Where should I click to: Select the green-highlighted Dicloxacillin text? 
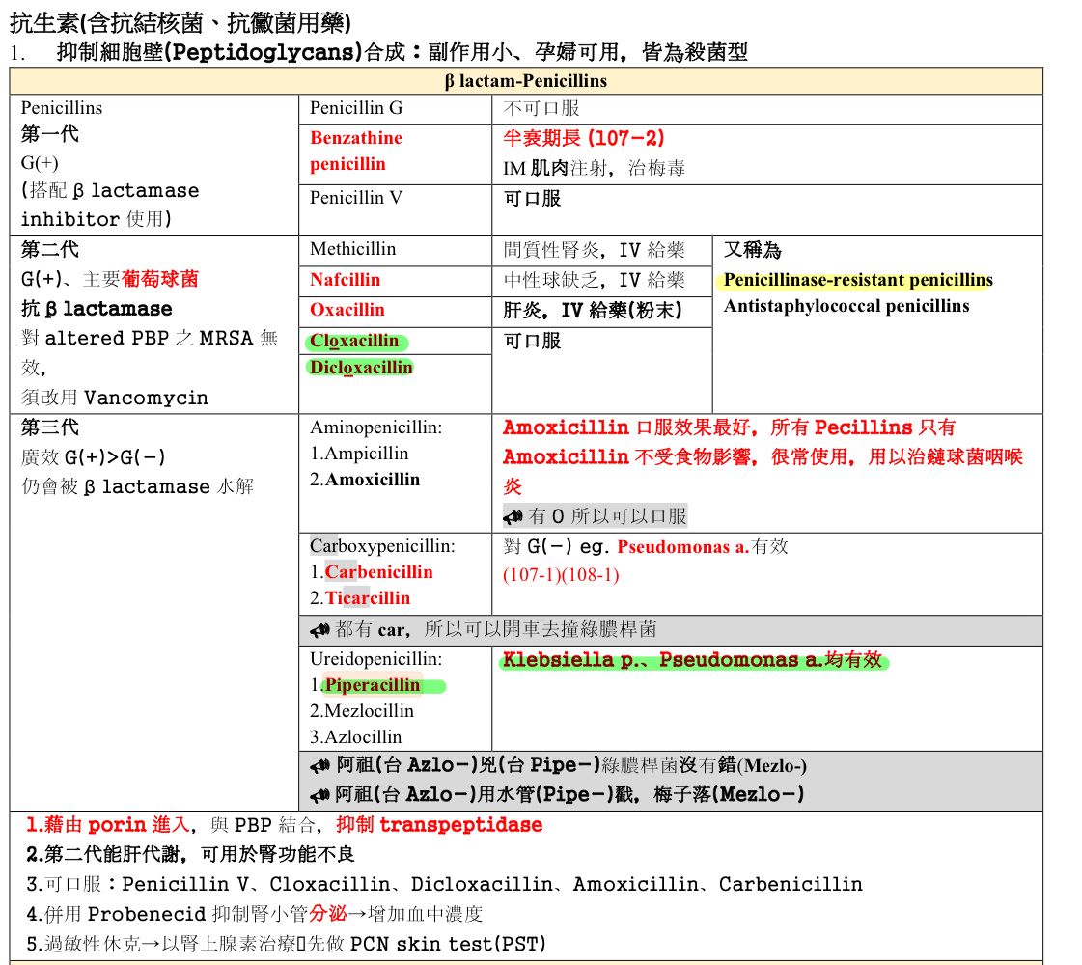click(x=361, y=368)
